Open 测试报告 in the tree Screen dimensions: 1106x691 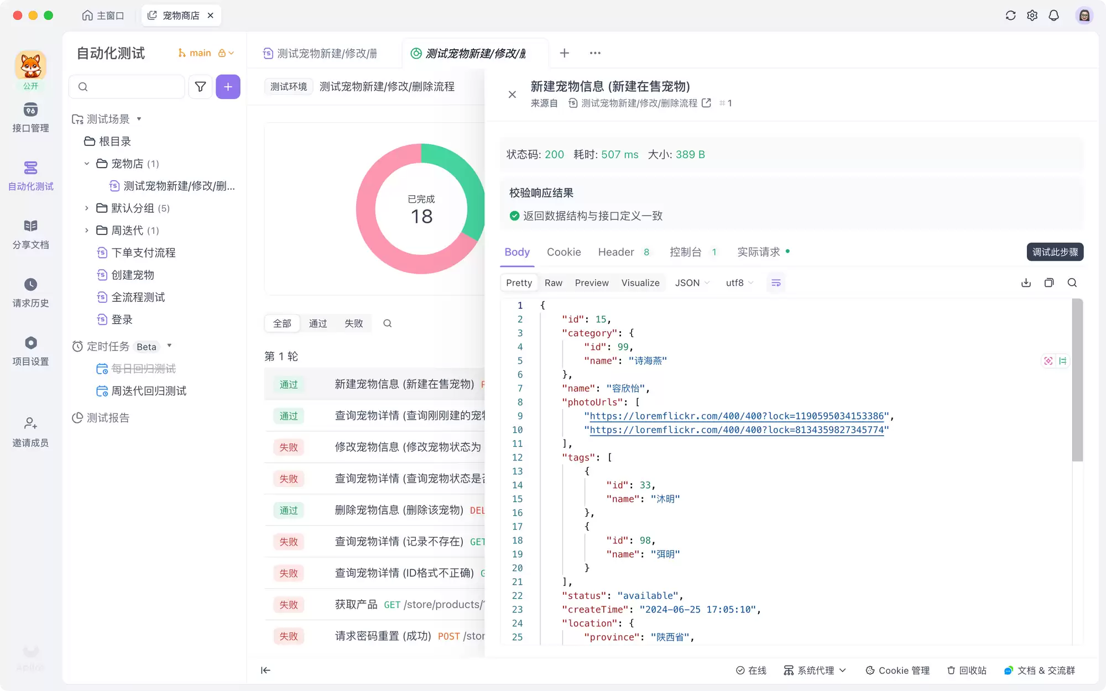pyautogui.click(x=101, y=417)
